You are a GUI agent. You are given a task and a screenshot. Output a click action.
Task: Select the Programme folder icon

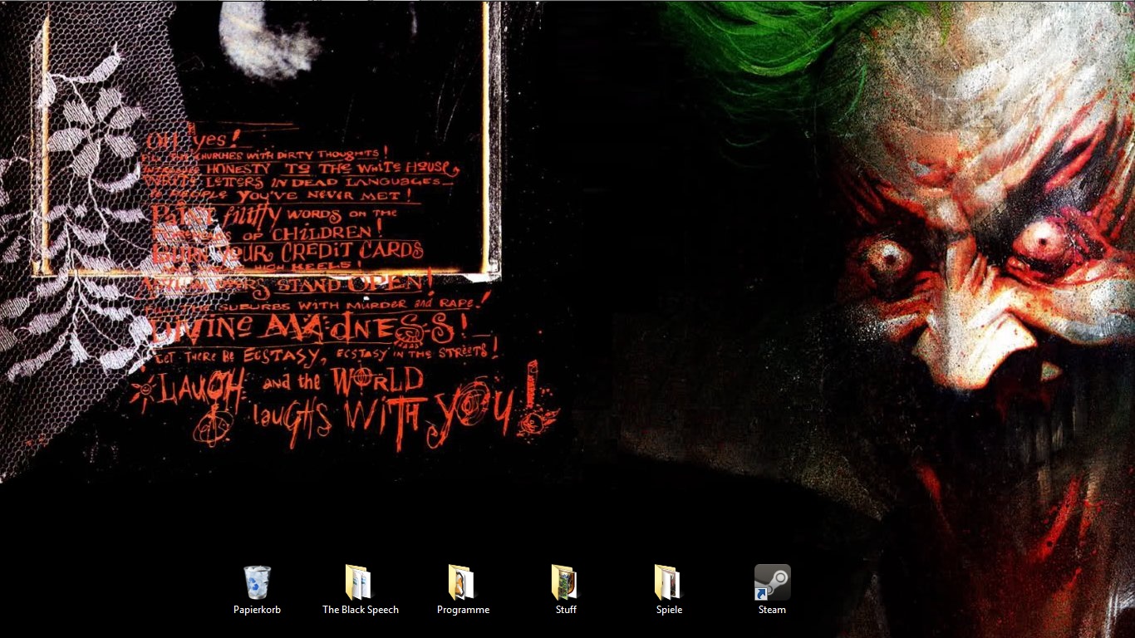[x=463, y=582]
